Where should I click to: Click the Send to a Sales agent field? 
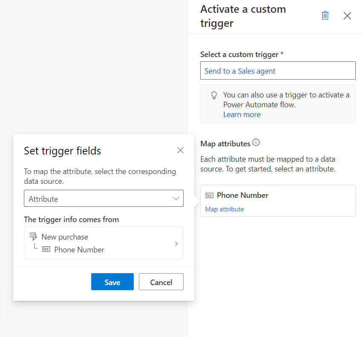pyautogui.click(x=277, y=71)
